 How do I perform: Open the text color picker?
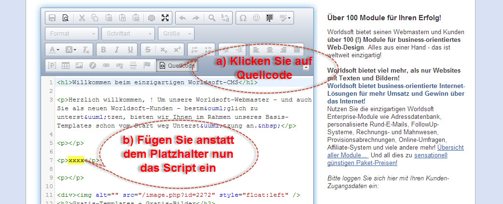[54, 50]
